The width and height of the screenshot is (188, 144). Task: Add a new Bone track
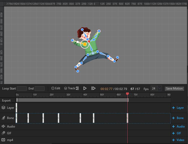[178, 118]
